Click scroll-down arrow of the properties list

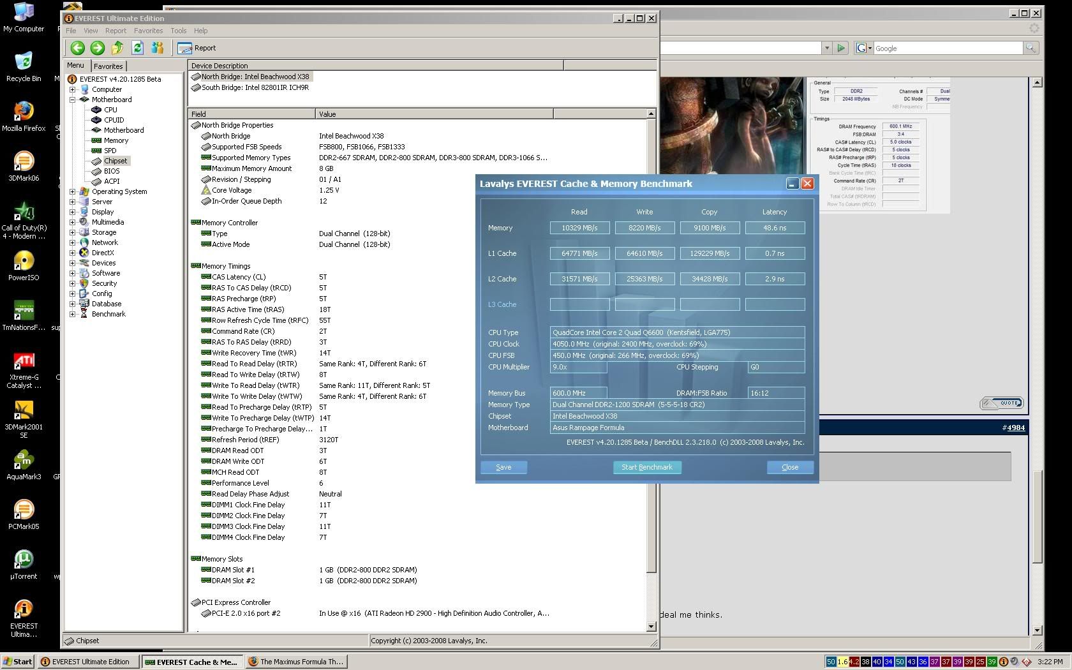pyautogui.click(x=651, y=627)
